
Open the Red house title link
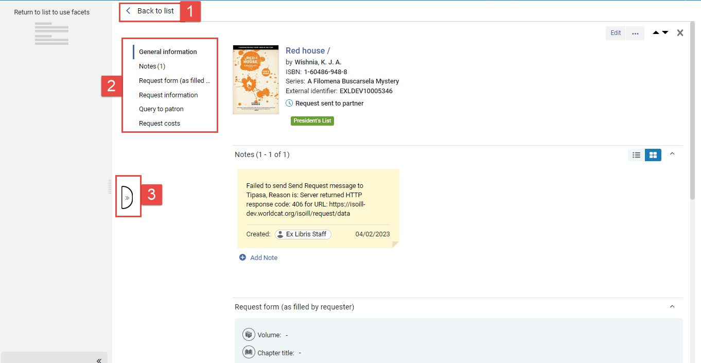pyautogui.click(x=308, y=50)
